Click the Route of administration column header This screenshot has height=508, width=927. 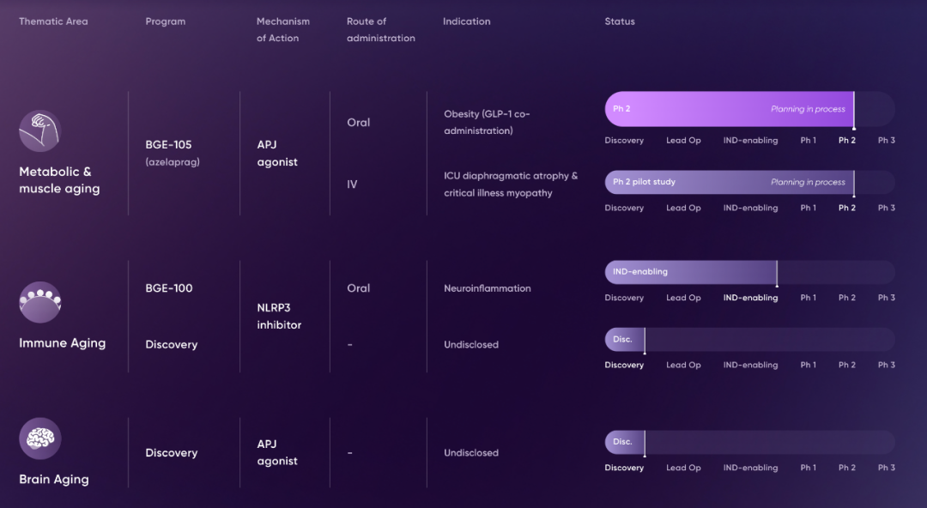(380, 29)
